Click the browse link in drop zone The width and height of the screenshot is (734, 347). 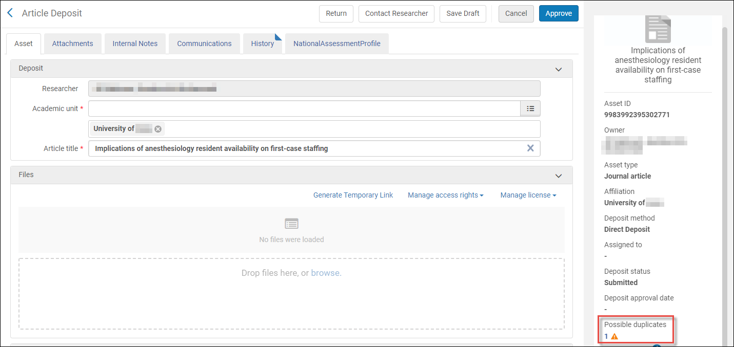(325, 273)
